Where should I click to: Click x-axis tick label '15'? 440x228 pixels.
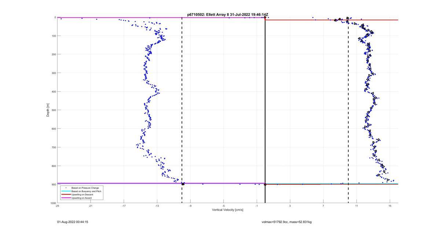(x=390, y=206)
